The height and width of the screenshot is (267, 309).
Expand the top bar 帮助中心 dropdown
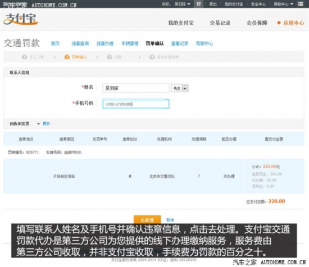click(x=283, y=4)
